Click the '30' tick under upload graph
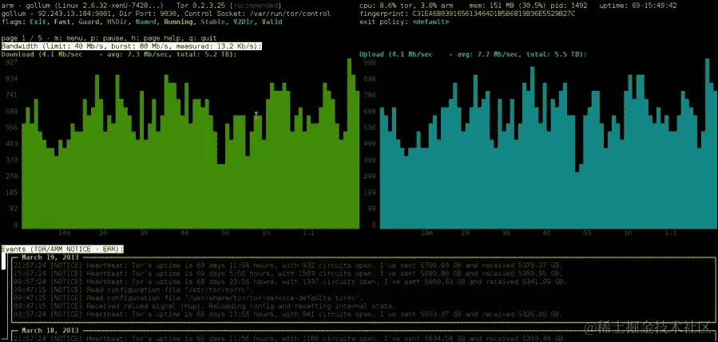The image size is (718, 342). coord(506,233)
